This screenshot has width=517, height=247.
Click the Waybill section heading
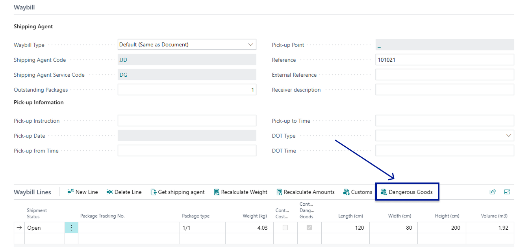24,7
